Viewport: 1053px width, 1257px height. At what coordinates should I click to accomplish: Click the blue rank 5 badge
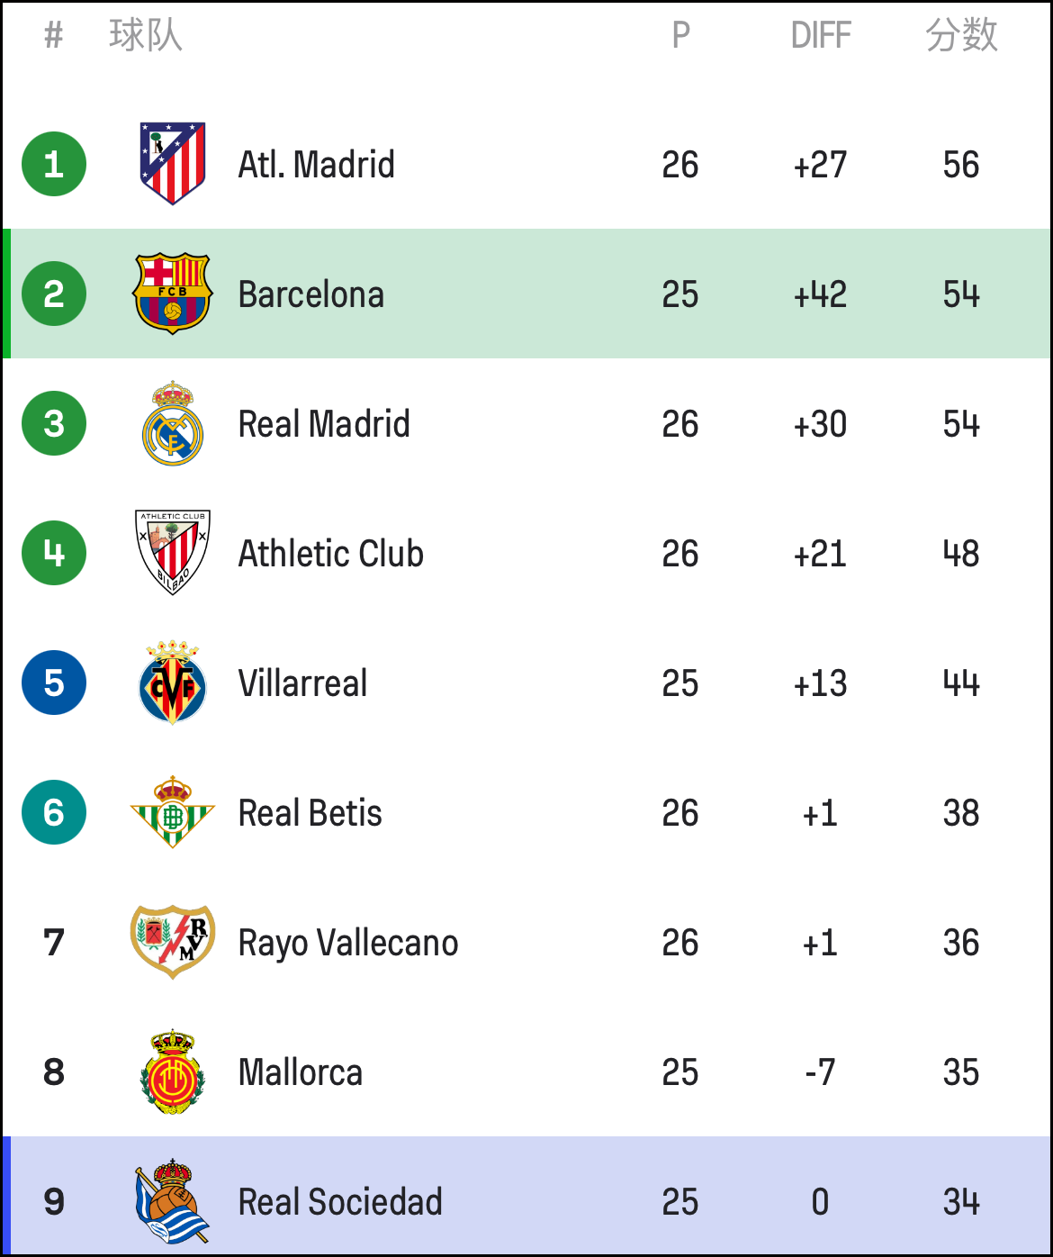pos(54,683)
